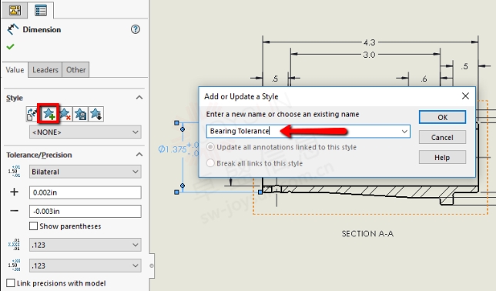Select Update all annotations linked option
Screen dimensions: 496x291
(x=210, y=147)
